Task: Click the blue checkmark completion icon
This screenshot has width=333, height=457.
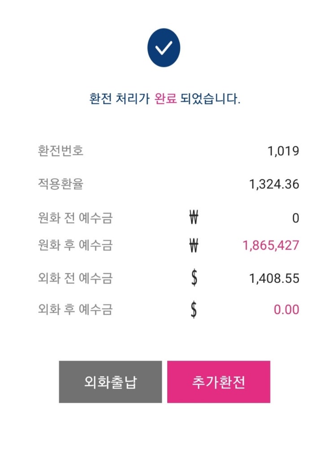Action: click(x=164, y=47)
